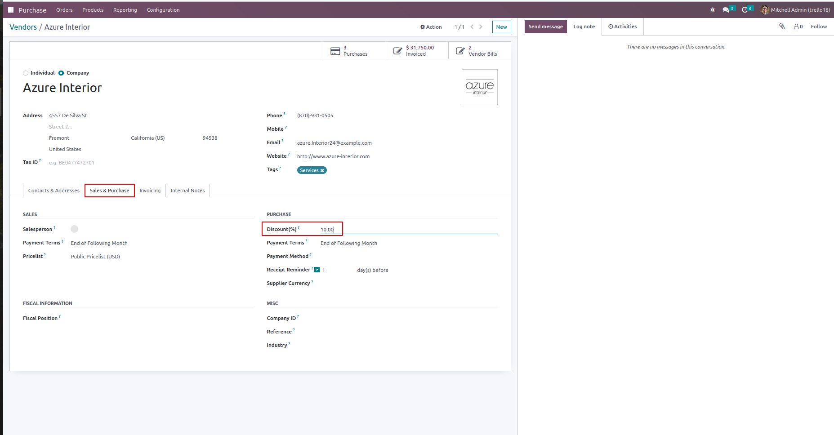
Task: Click the New button
Action: pyautogui.click(x=501, y=27)
